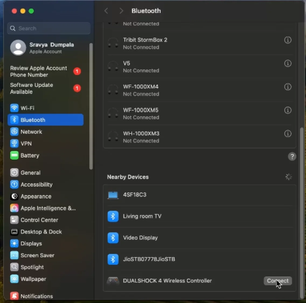Open Bluetooth help question mark button
The height and width of the screenshot is (303, 306).
(x=292, y=156)
